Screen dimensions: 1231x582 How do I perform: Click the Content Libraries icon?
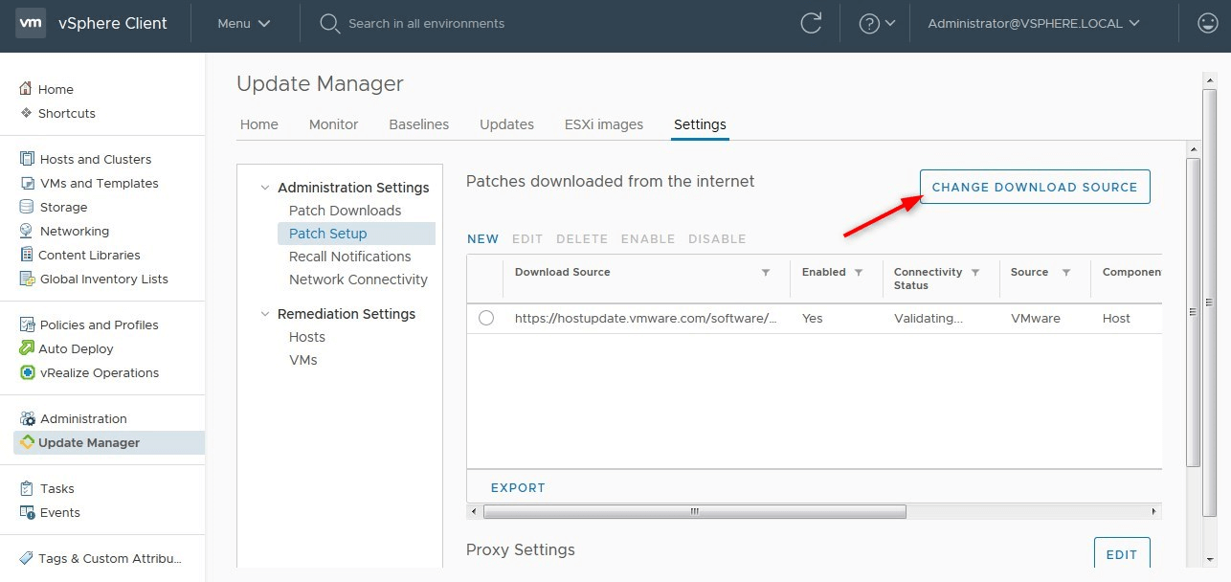[x=27, y=255]
